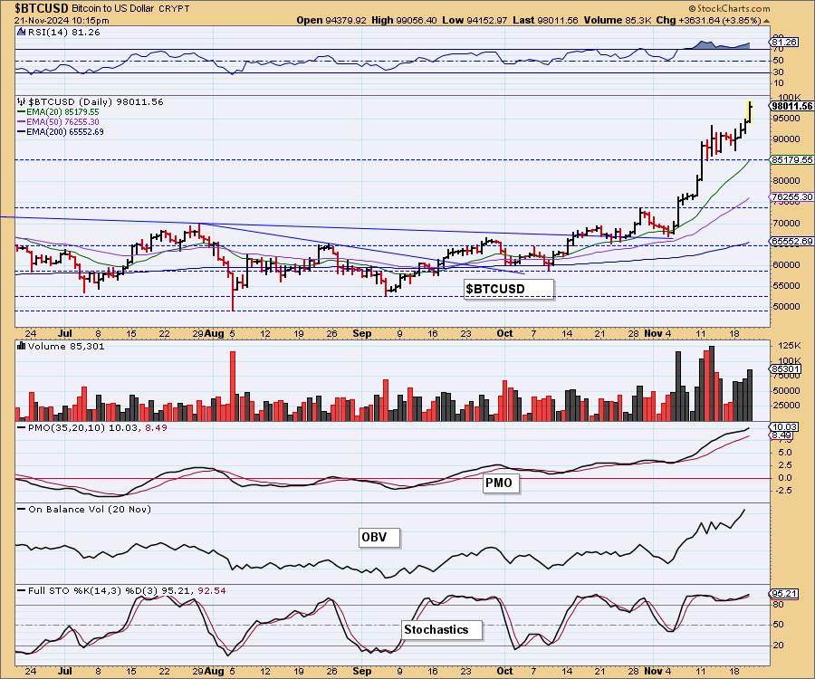Click the green EMA(20) legend line marker
The height and width of the screenshot is (679, 815).
[22, 111]
